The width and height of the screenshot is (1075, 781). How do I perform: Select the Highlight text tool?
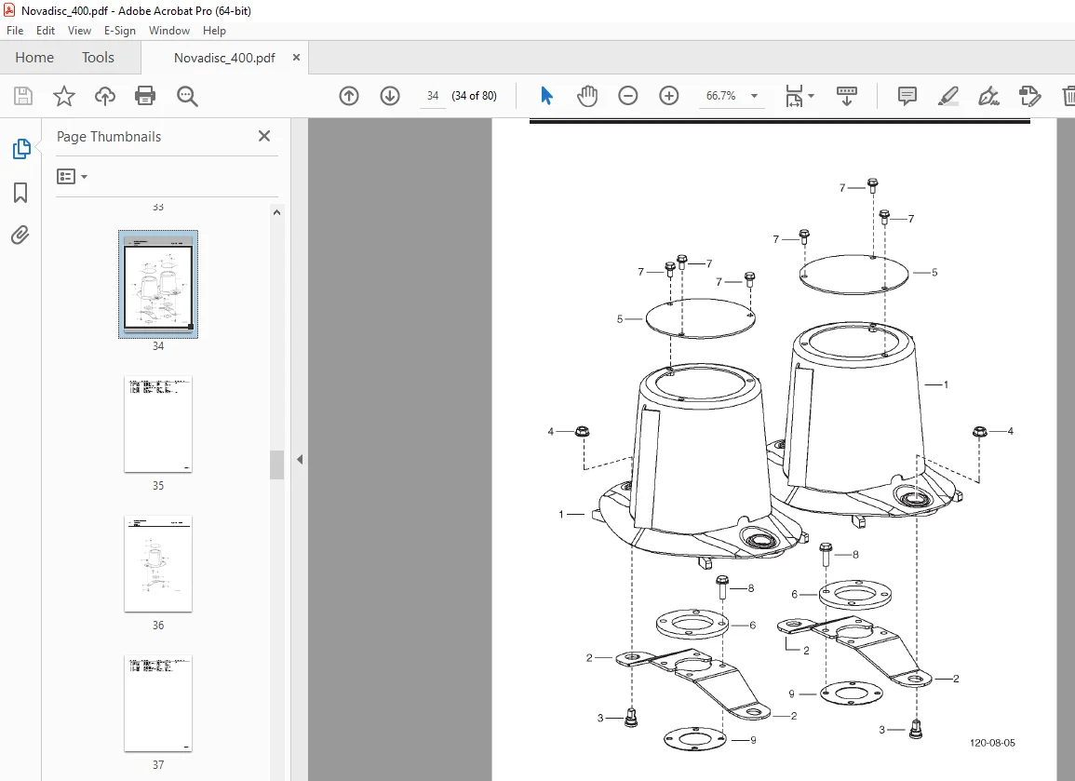tap(948, 96)
